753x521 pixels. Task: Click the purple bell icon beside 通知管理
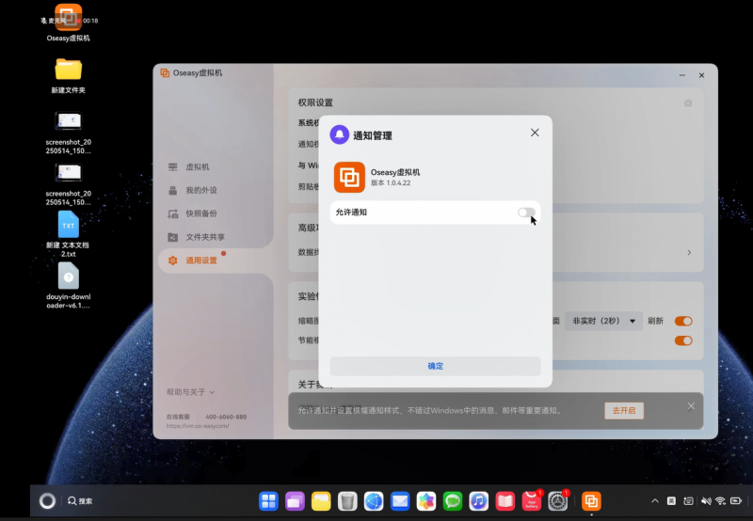[339, 134]
